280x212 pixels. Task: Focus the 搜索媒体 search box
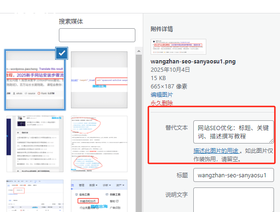97,35
